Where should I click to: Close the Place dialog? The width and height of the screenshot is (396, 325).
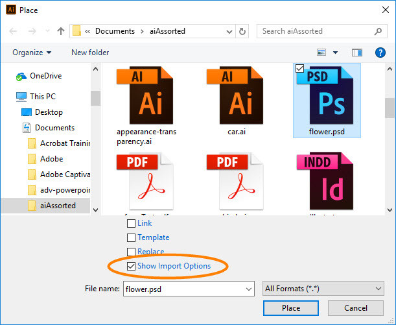click(386, 10)
